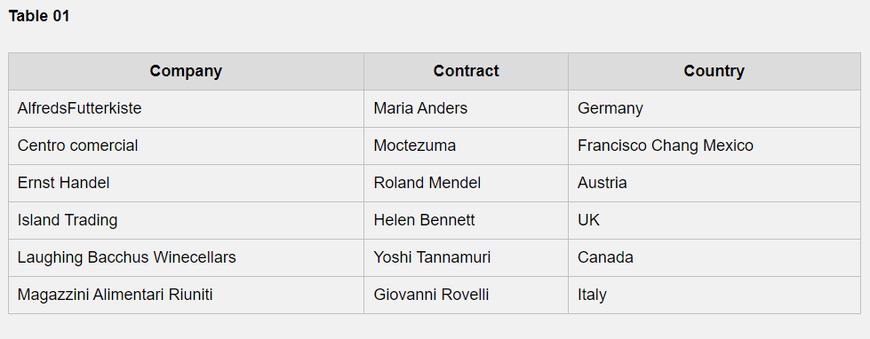Click the Table 01 heading
870x339 pixels.
(x=39, y=16)
